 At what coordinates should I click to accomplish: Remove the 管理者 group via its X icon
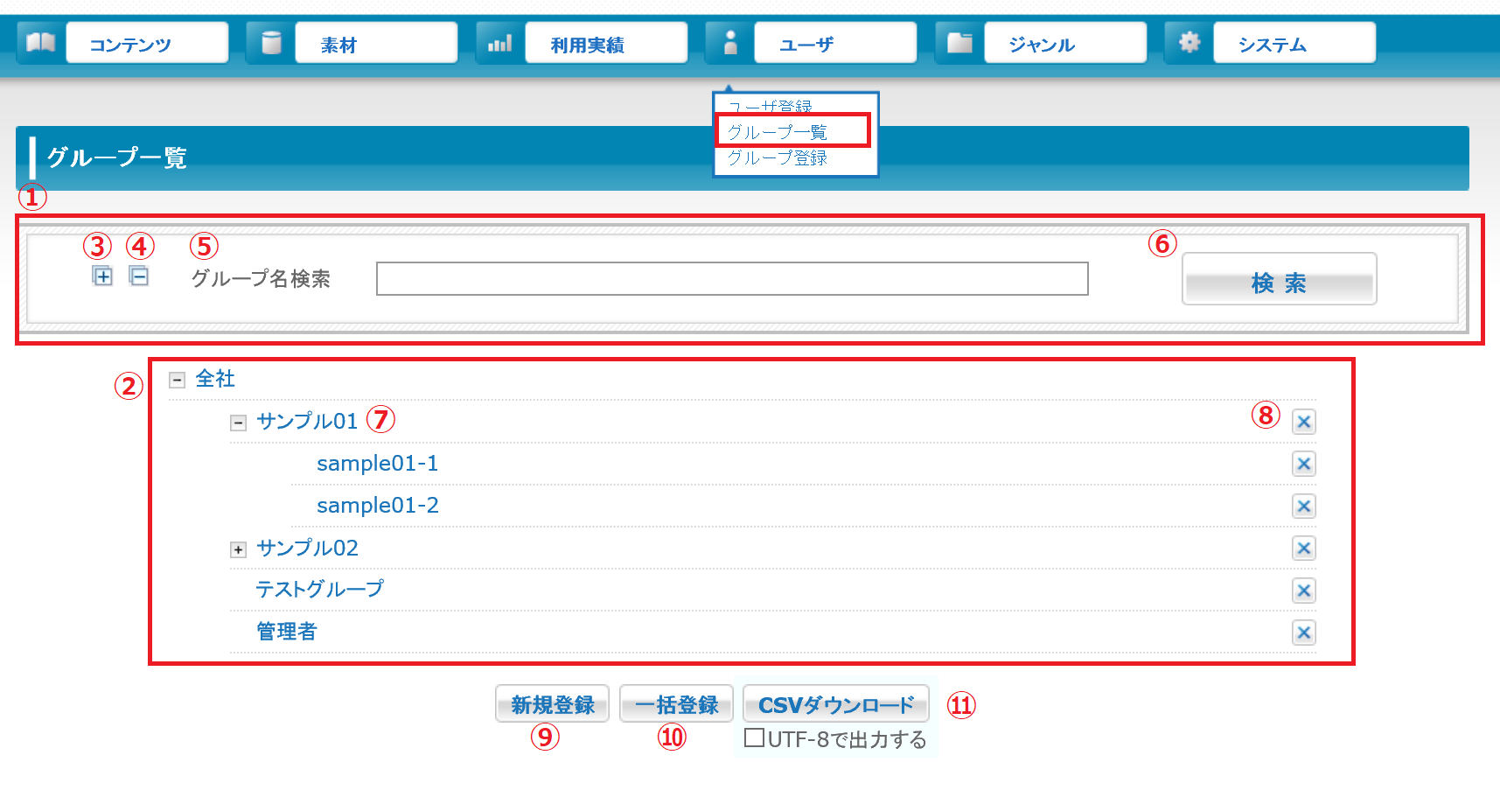click(1303, 633)
